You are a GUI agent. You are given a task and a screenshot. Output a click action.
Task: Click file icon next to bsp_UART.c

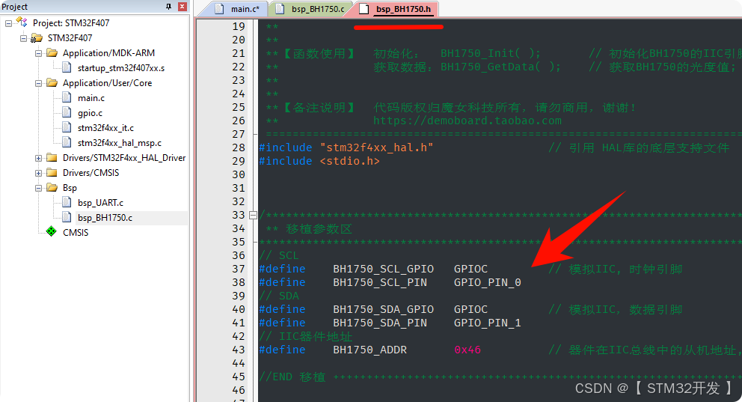click(x=67, y=202)
